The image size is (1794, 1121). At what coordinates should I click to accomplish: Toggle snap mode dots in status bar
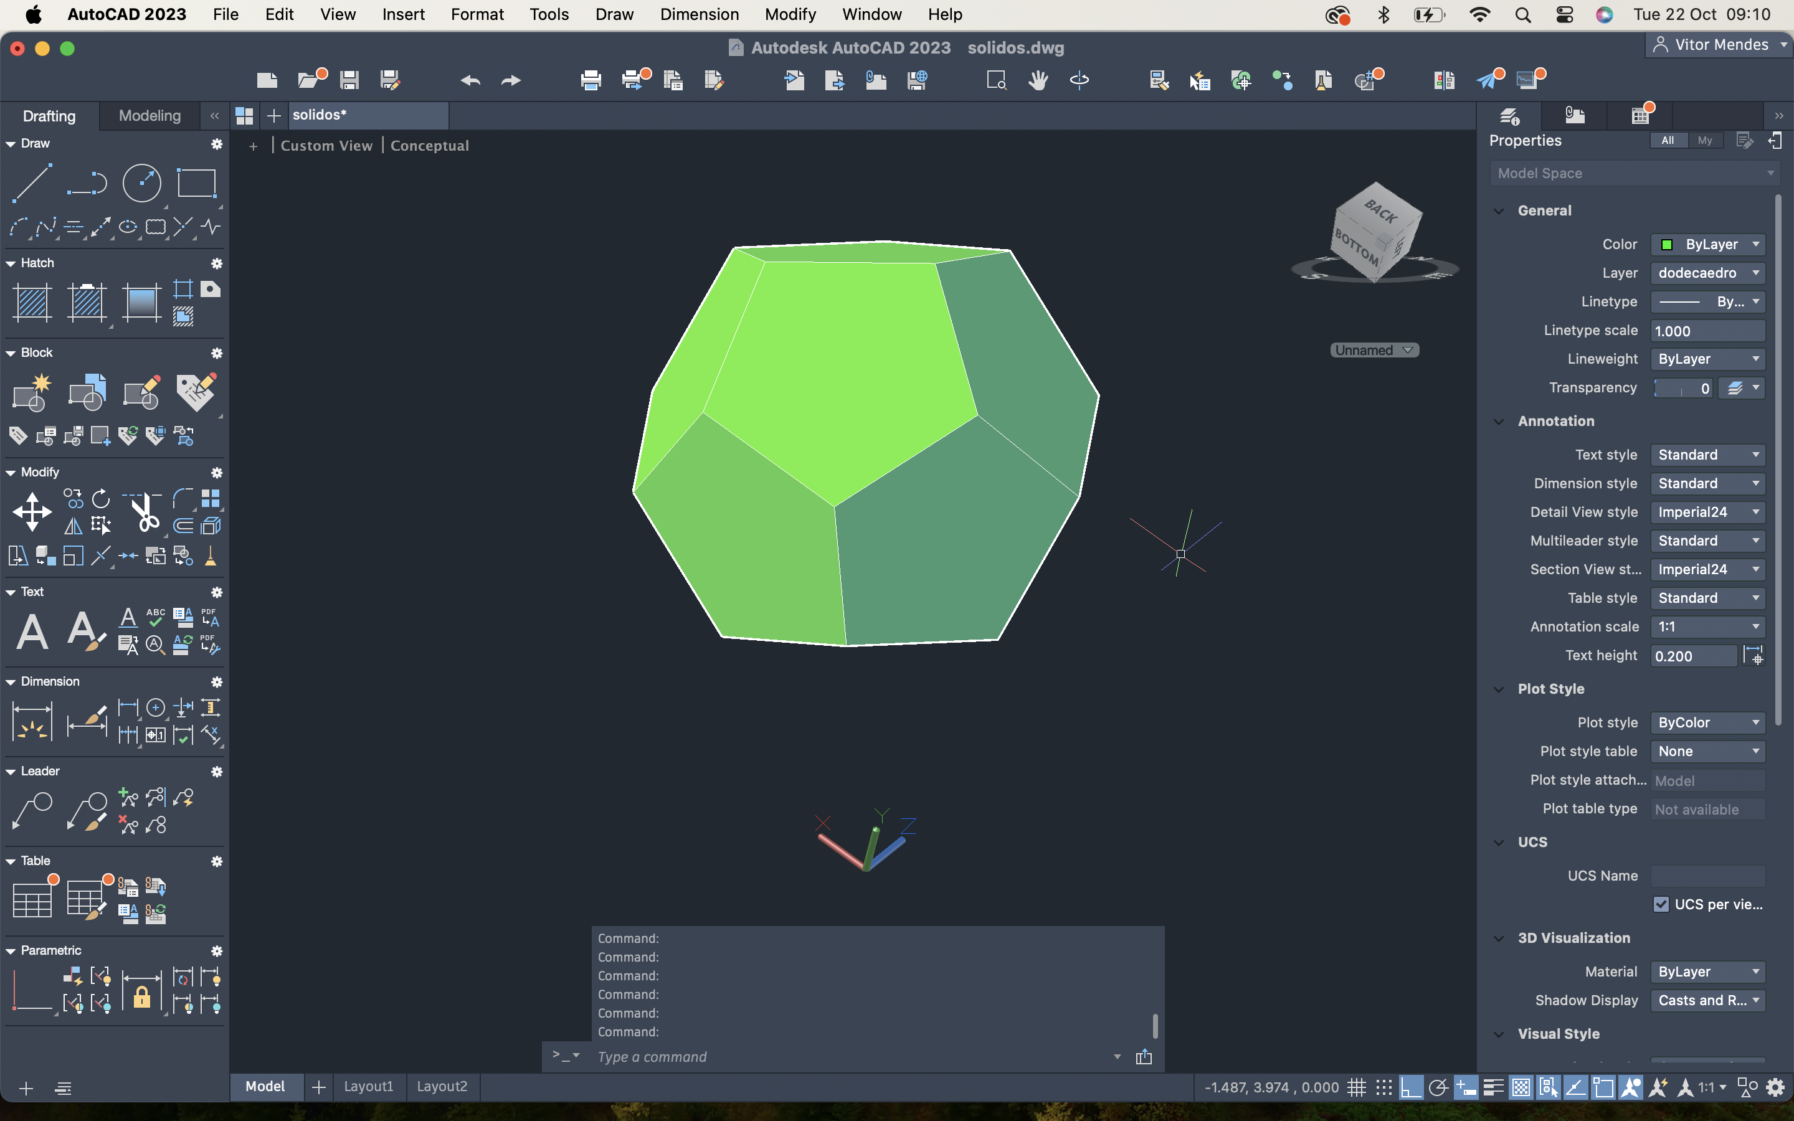point(1383,1087)
